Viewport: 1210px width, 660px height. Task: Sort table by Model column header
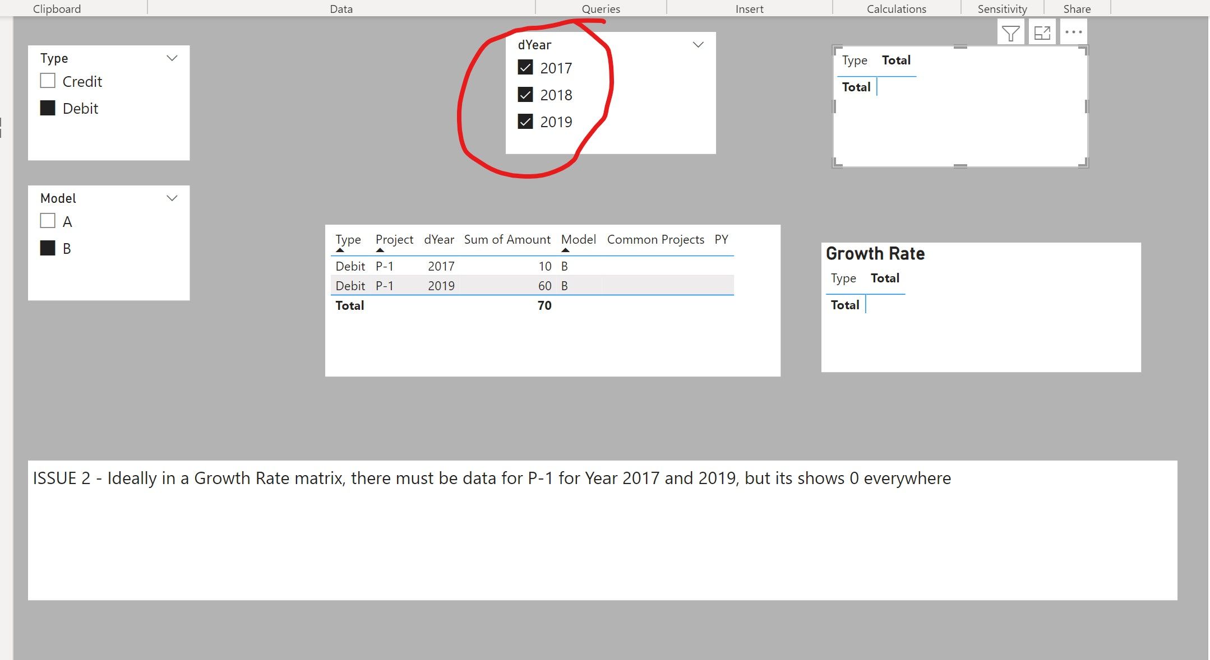pyautogui.click(x=578, y=240)
